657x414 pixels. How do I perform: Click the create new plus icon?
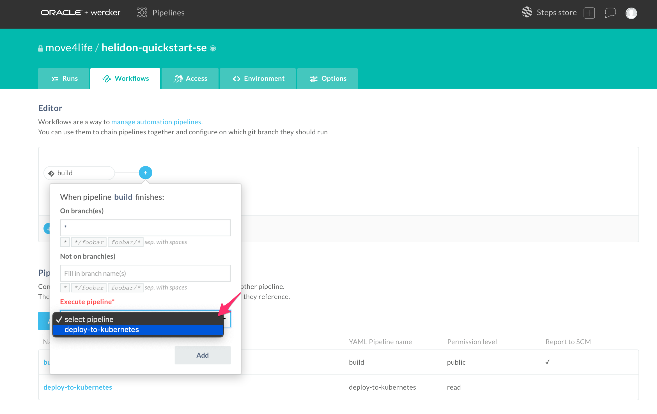coord(589,13)
